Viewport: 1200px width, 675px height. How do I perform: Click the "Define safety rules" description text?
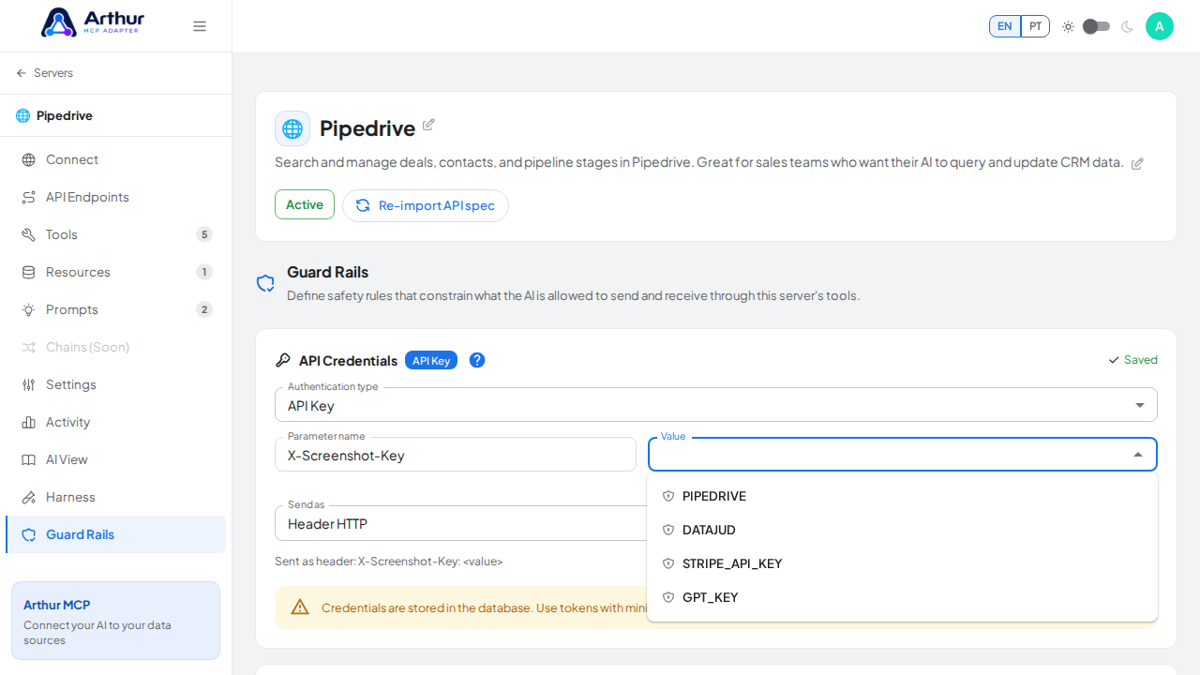(x=573, y=296)
